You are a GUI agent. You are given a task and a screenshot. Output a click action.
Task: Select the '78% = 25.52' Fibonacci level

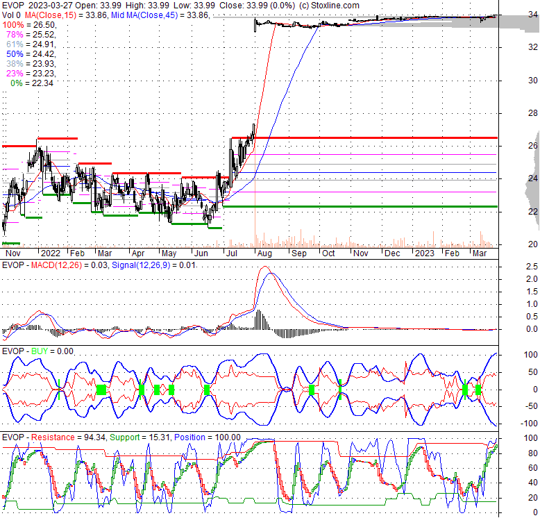31,35
